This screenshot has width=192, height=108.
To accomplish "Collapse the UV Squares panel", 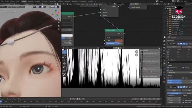I will pyautogui.click(x=141, y=50).
